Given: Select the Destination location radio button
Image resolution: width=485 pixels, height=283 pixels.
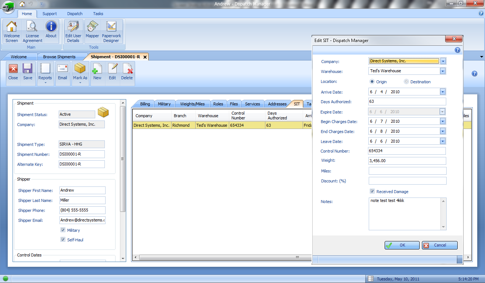Looking at the screenshot, I should pos(406,82).
